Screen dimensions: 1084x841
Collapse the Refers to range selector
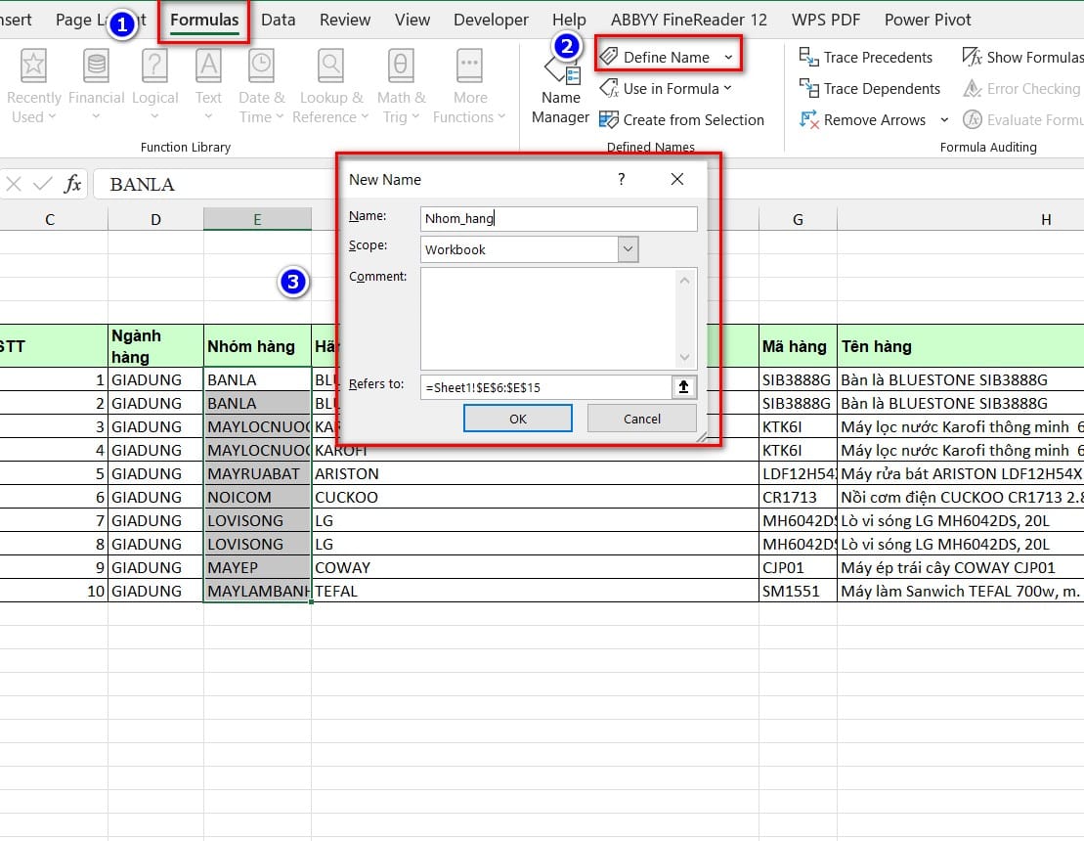683,387
